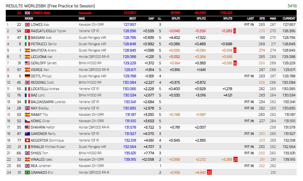Click the Swiss flag next to Aegerter
The image size is (303, 181).
27,140
